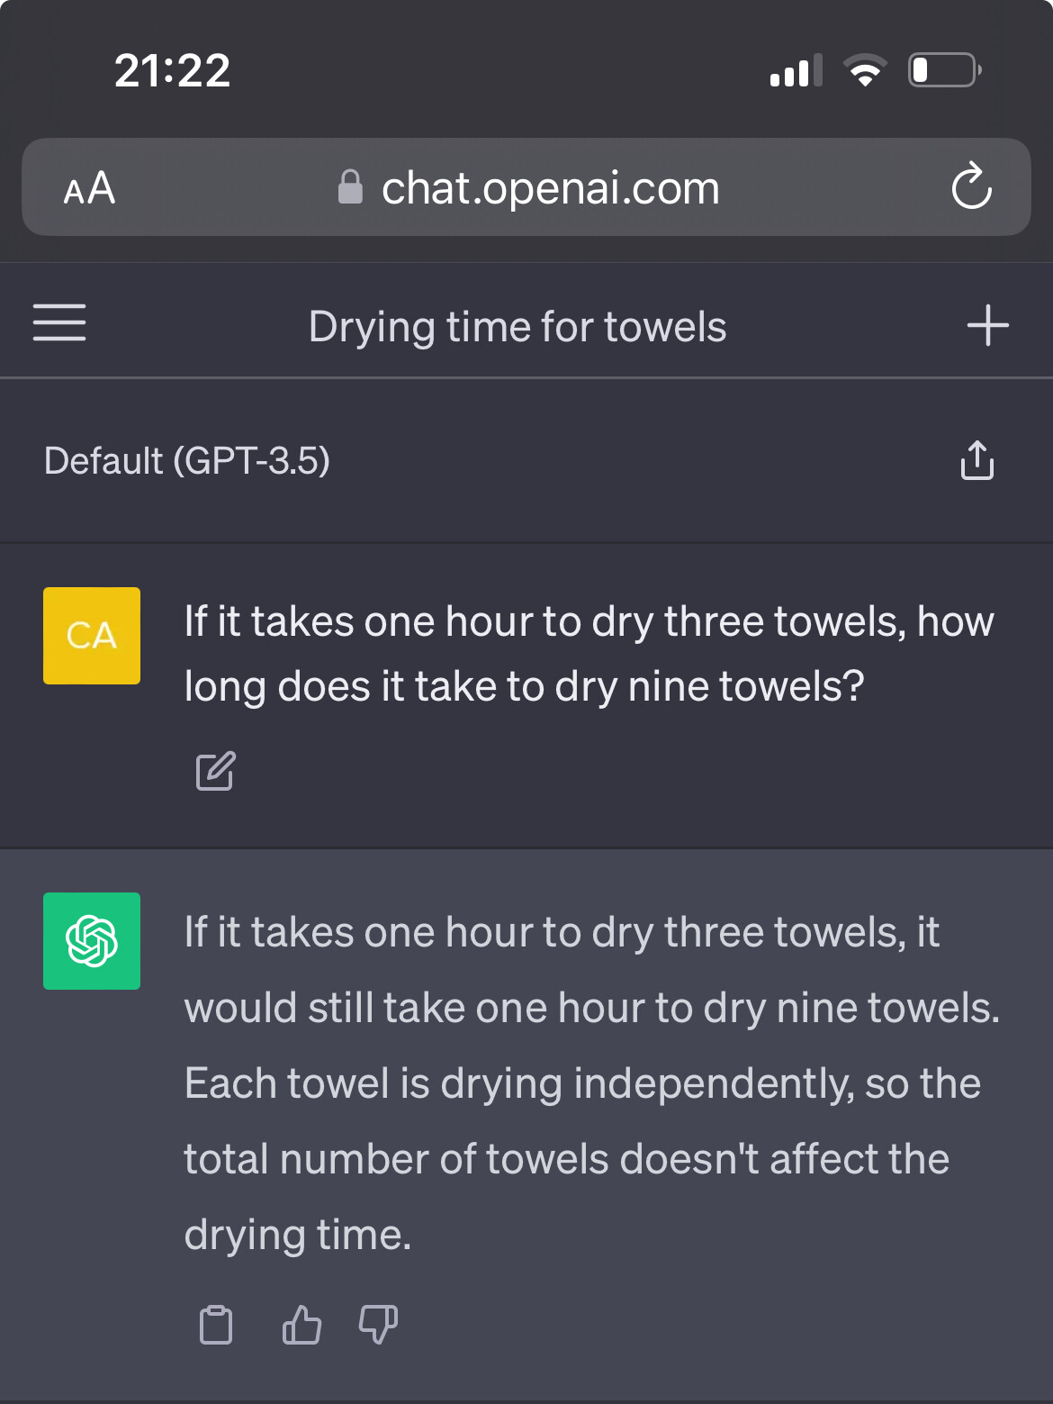The width and height of the screenshot is (1053, 1404).
Task: Reload the page in Safari
Action: 971,186
